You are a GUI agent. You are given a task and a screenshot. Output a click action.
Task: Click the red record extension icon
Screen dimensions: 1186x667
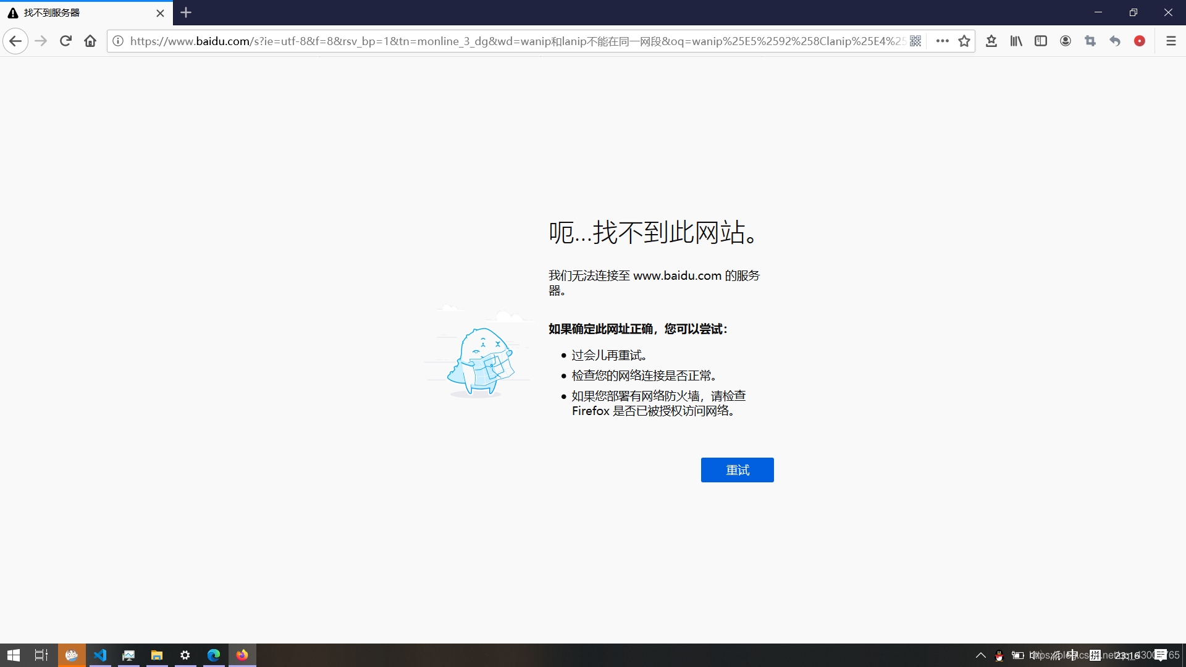point(1140,41)
